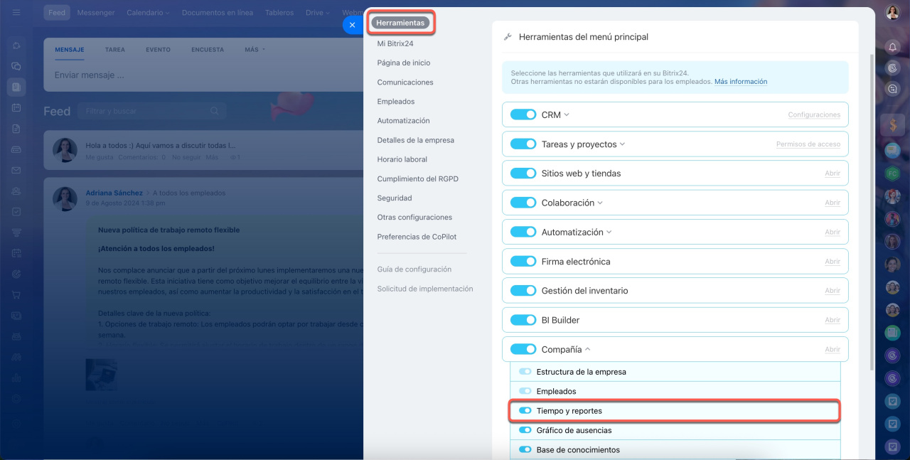Open Más información link

741,82
